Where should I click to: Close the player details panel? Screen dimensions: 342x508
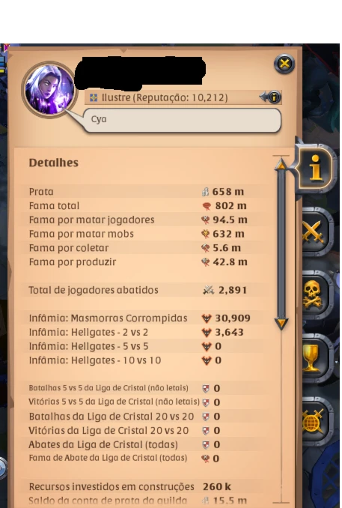[x=284, y=64]
